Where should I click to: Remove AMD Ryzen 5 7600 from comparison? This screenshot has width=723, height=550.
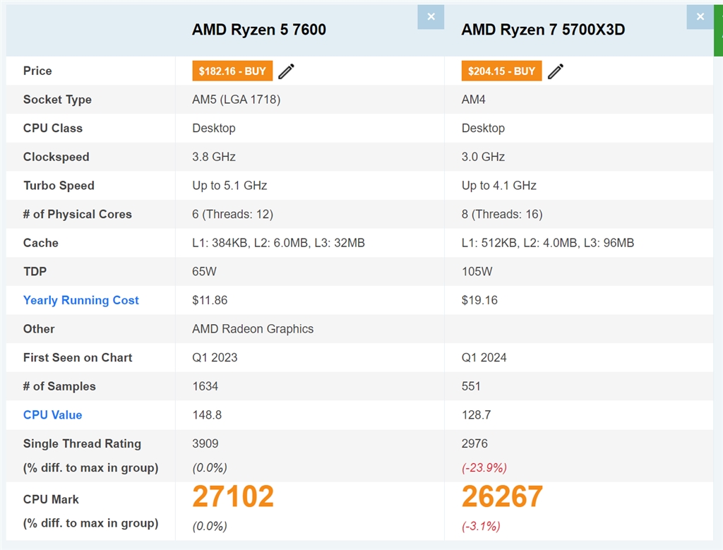pos(431,17)
